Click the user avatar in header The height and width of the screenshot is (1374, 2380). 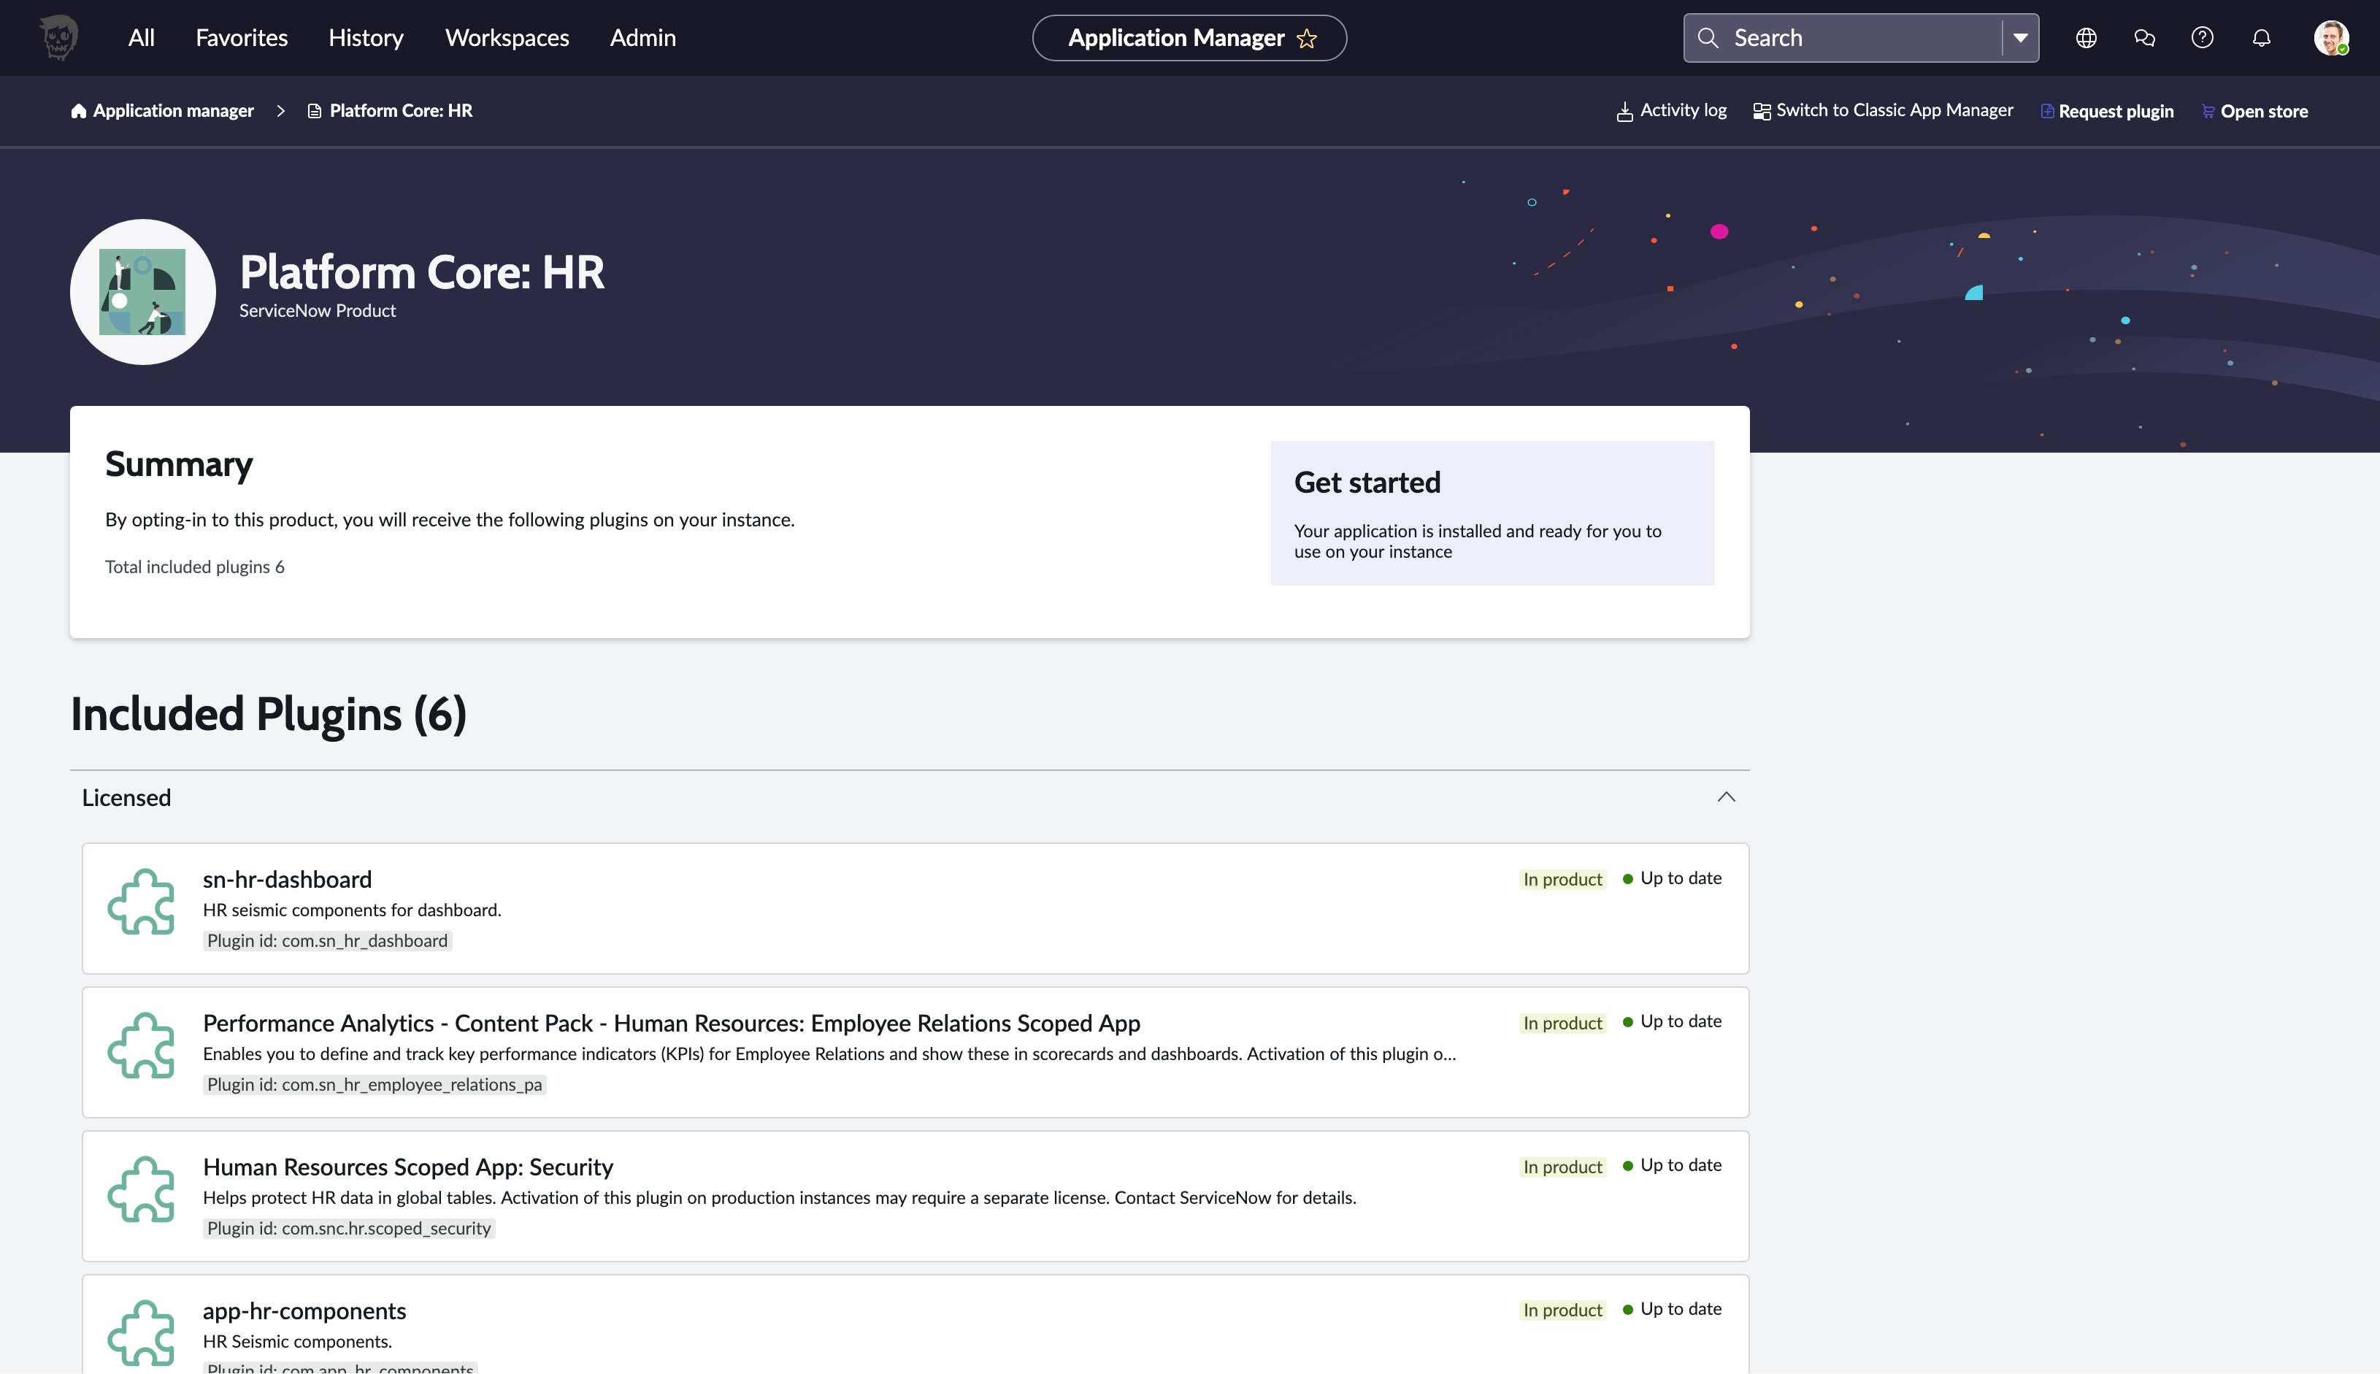tap(2330, 38)
